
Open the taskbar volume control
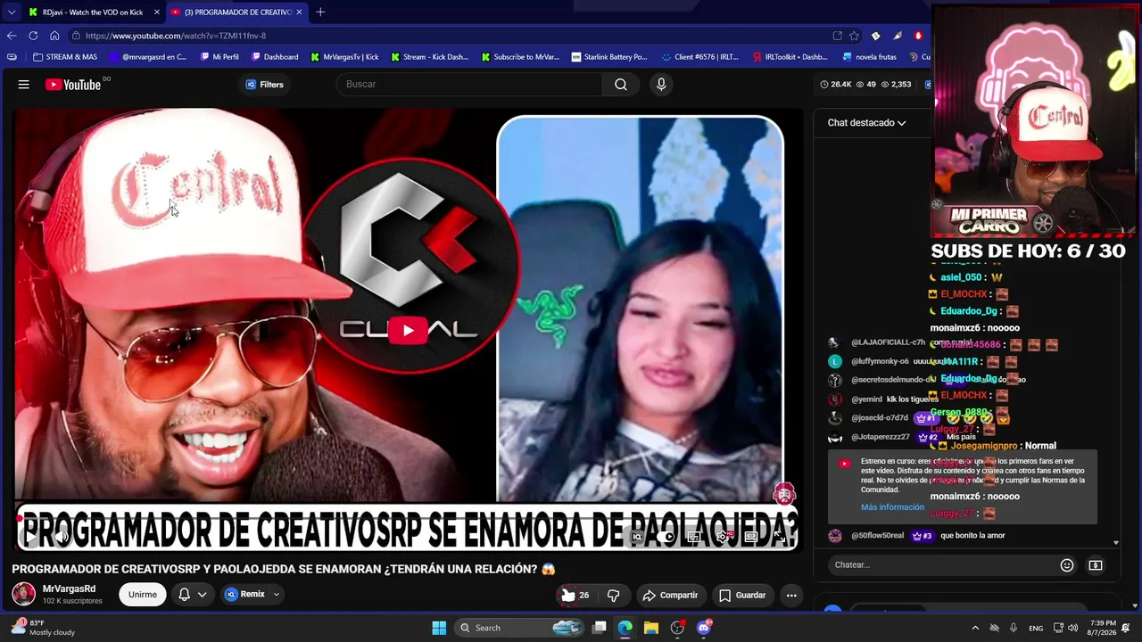pyautogui.click(x=1072, y=628)
